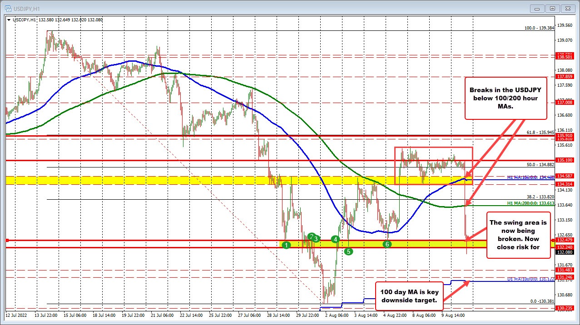The height and width of the screenshot is (325, 580).
Task: Click the red 135.100 price tag
Action: point(564,160)
